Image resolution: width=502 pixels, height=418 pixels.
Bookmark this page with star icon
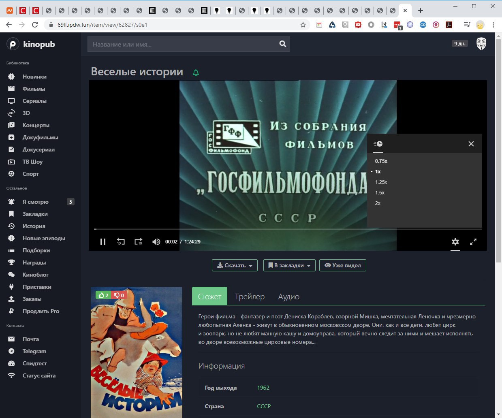tap(303, 25)
